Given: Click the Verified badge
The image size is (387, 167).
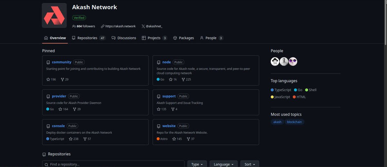Looking at the screenshot, I should pyautogui.click(x=79, y=18).
